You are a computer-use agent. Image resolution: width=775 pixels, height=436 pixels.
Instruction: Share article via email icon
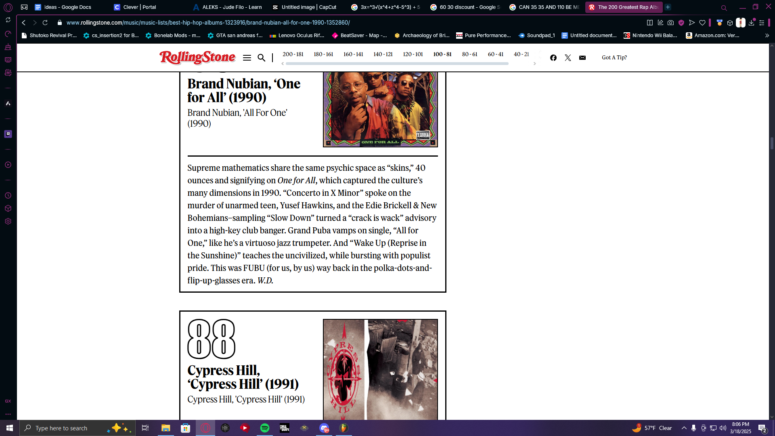(x=582, y=58)
